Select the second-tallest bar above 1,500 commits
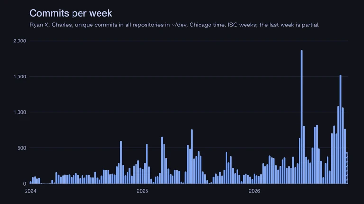Image resolution: width=364 pixels, height=204 pixels. click(x=341, y=129)
